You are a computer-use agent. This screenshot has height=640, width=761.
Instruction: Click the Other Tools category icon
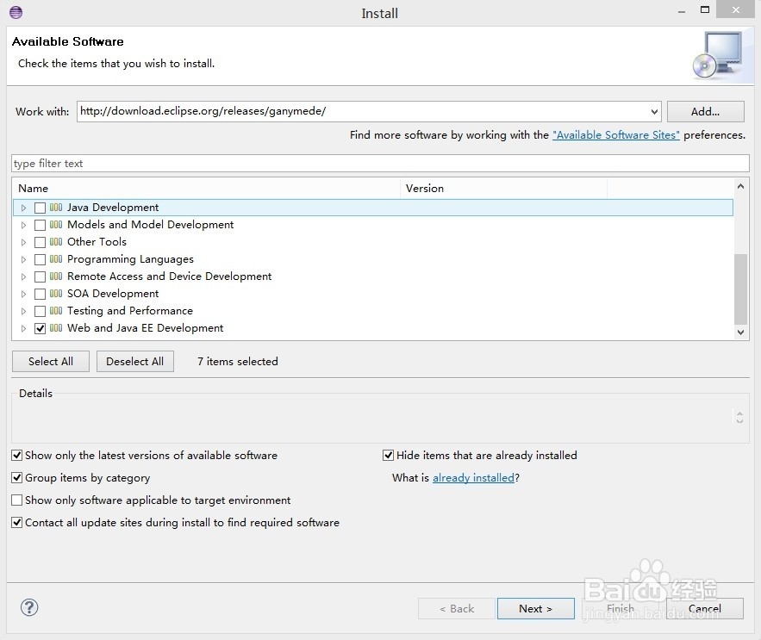pyautogui.click(x=56, y=242)
